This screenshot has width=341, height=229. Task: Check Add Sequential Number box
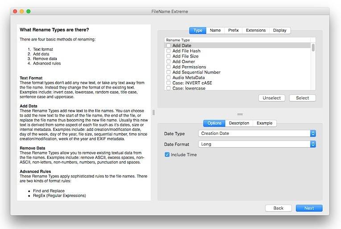pyautogui.click(x=168, y=72)
